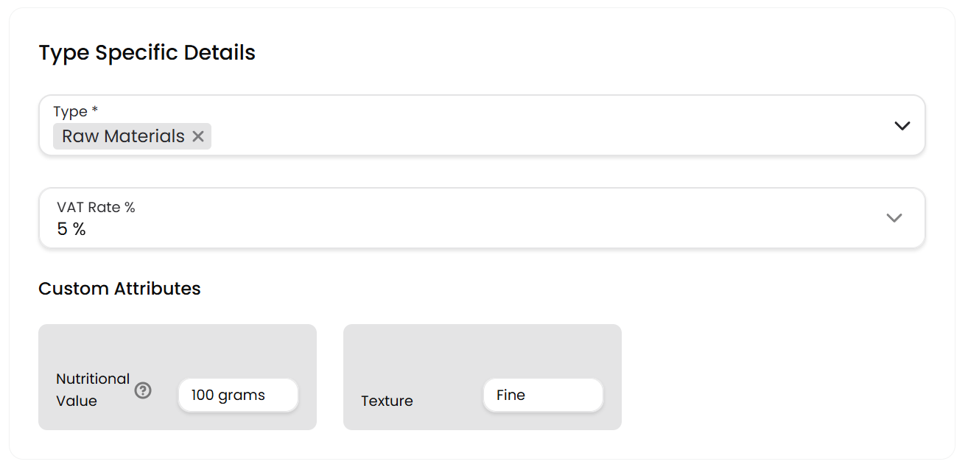
Task: Expand the Type dropdown arrow
Action: (902, 126)
